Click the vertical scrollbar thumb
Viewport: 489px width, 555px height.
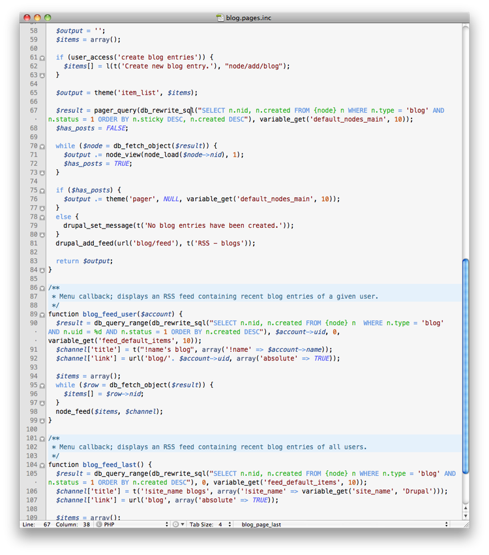coord(466,366)
